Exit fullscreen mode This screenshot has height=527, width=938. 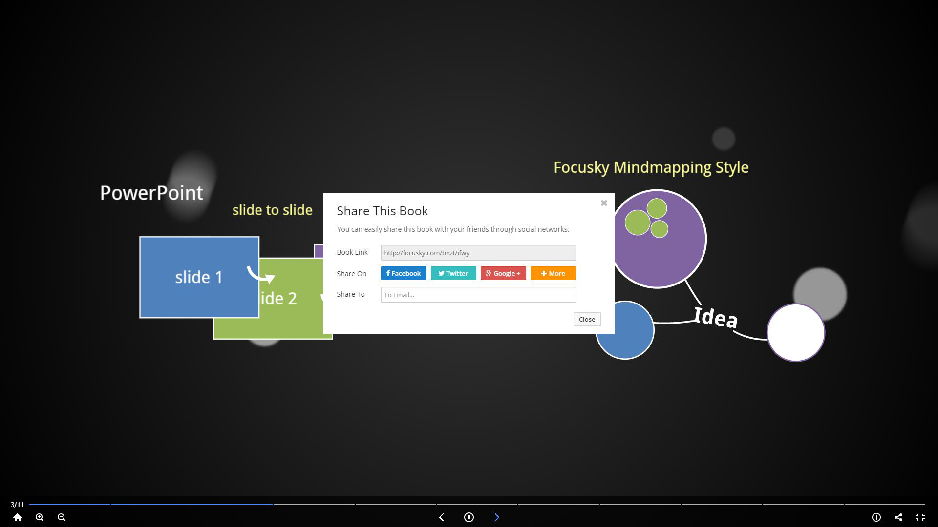point(920,517)
